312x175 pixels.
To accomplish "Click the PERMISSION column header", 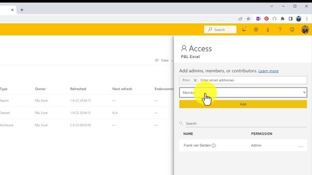I will pyautogui.click(x=262, y=134).
